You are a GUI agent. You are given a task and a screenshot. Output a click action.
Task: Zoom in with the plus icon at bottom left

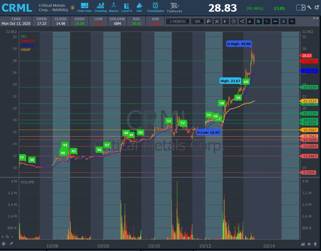point(3,237)
